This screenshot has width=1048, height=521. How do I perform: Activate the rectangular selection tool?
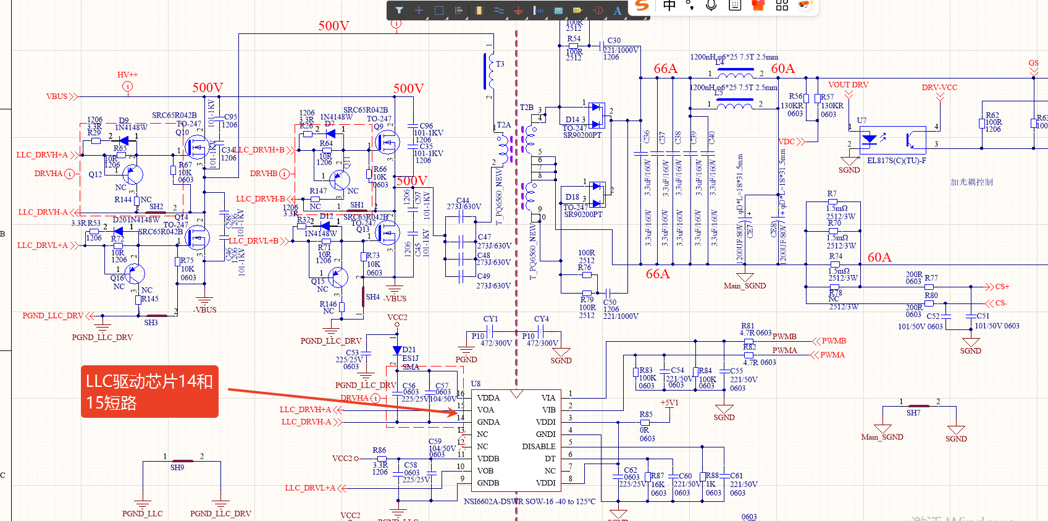pos(439,10)
